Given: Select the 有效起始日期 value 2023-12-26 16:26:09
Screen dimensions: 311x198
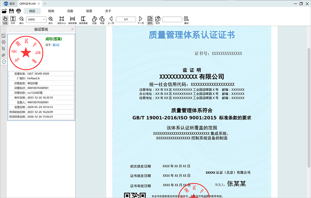Looking at the screenshot, I should pyautogui.click(x=40, y=112).
